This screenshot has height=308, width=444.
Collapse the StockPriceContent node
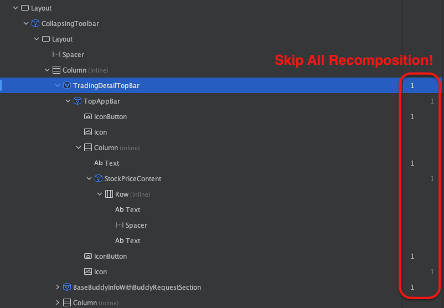(89, 178)
